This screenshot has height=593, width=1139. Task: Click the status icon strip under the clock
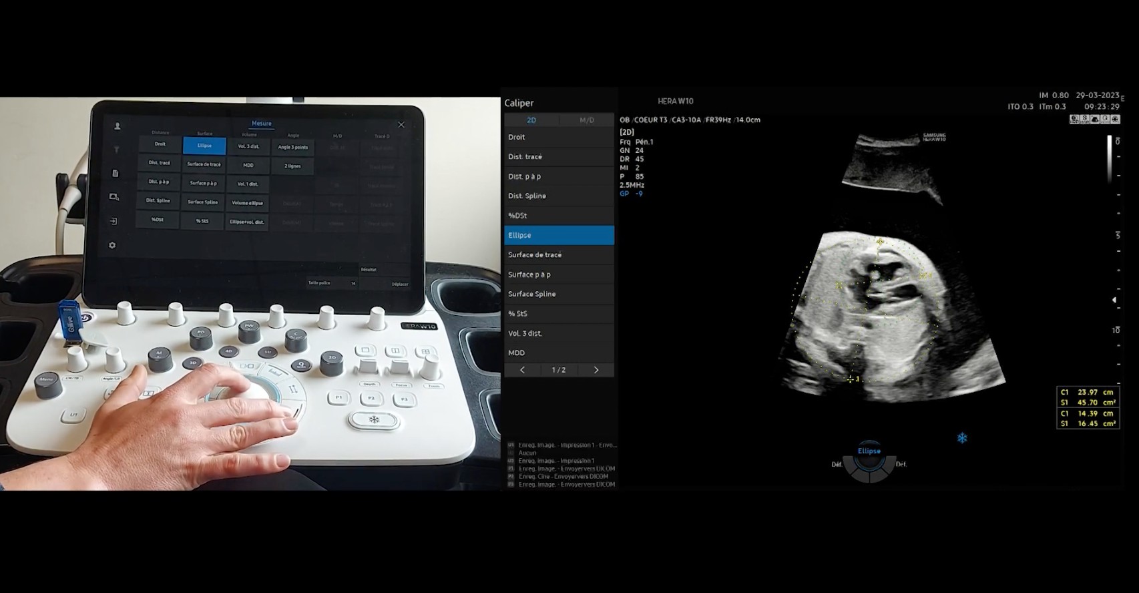(x=1094, y=119)
